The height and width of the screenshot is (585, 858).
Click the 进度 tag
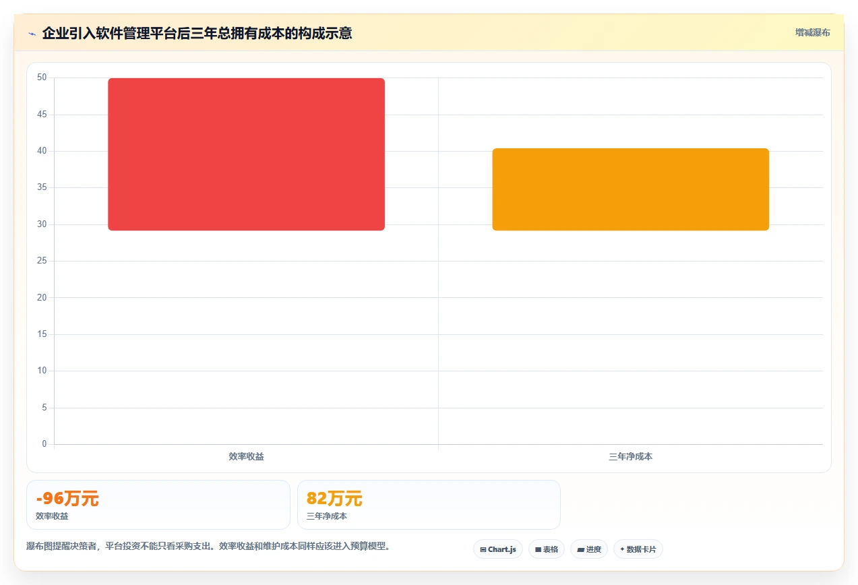tap(588, 549)
